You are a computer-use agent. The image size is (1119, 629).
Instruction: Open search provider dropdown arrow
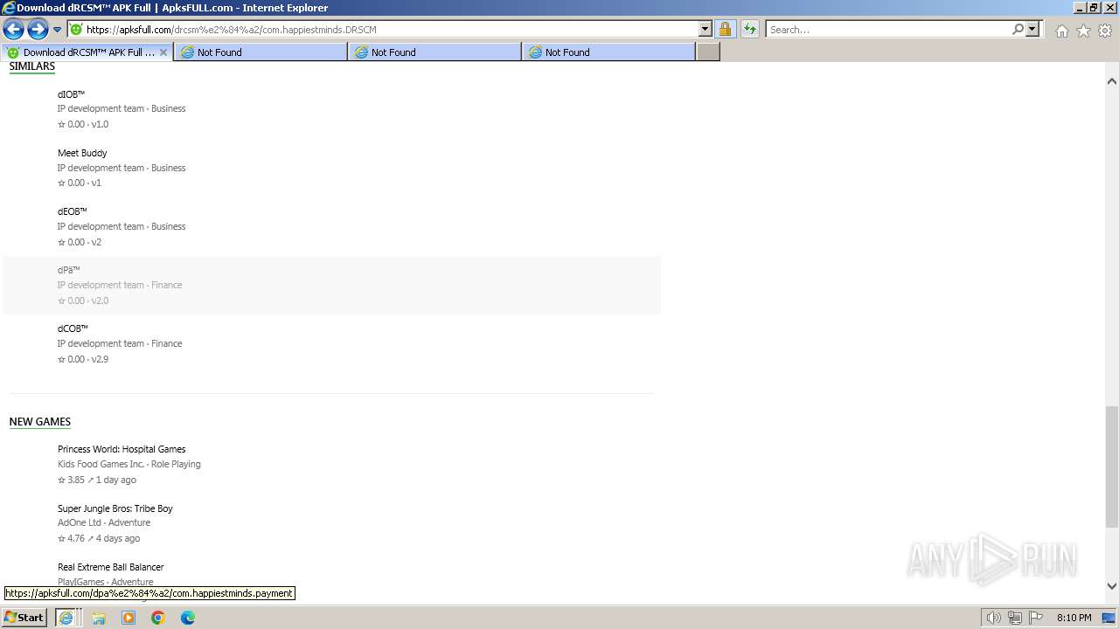1032,30
